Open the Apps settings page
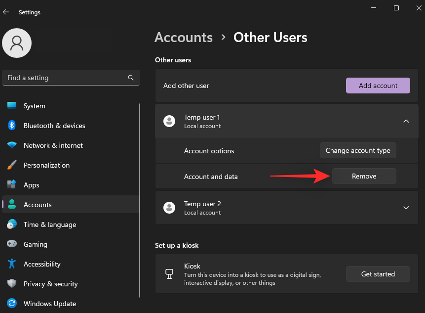Viewport: 425px width, 313px height. point(71,185)
